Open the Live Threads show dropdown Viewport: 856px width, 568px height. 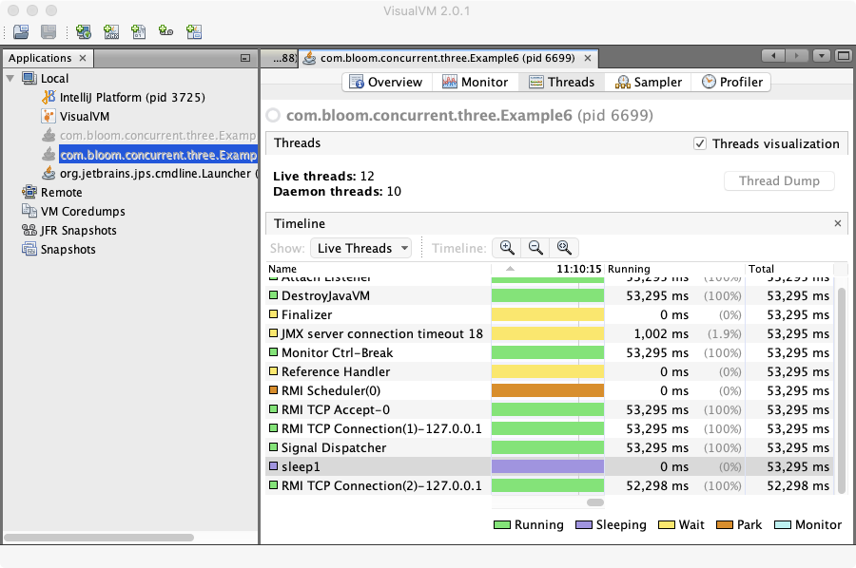coord(361,249)
